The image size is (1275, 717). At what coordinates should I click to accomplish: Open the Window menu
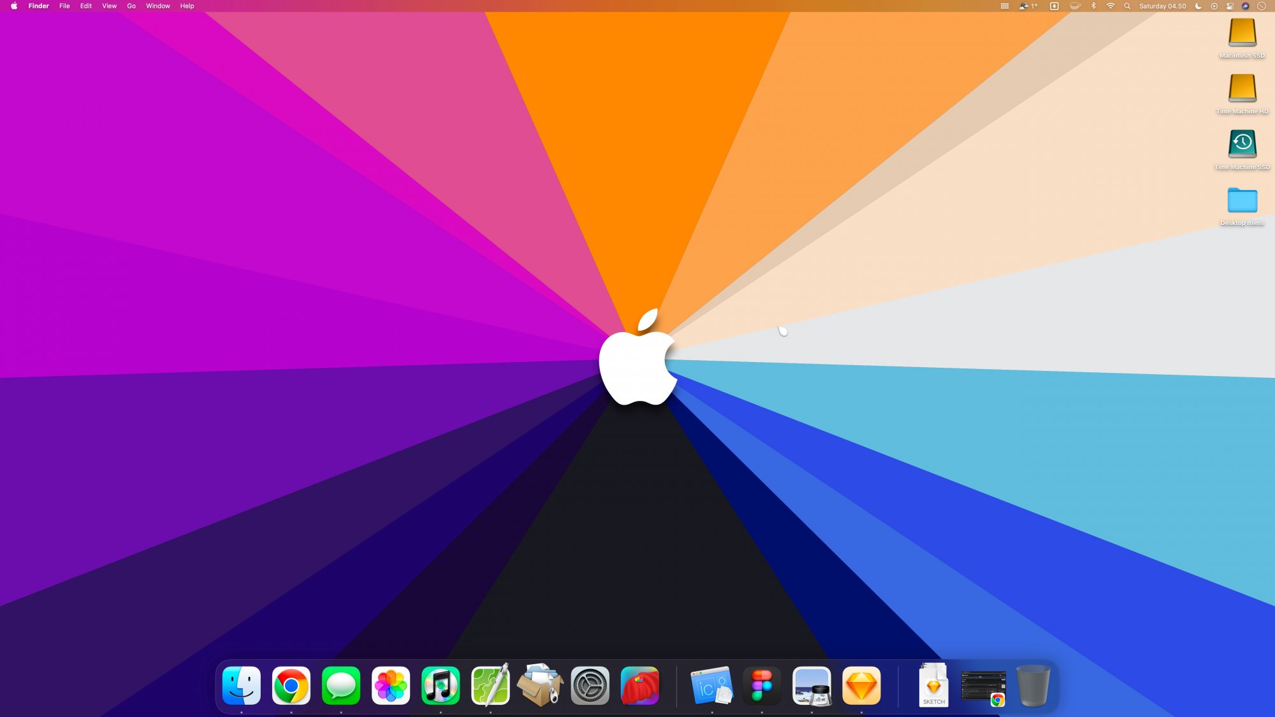pyautogui.click(x=157, y=6)
